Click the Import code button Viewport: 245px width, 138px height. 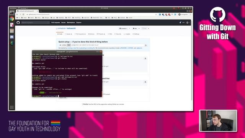pos(63,98)
